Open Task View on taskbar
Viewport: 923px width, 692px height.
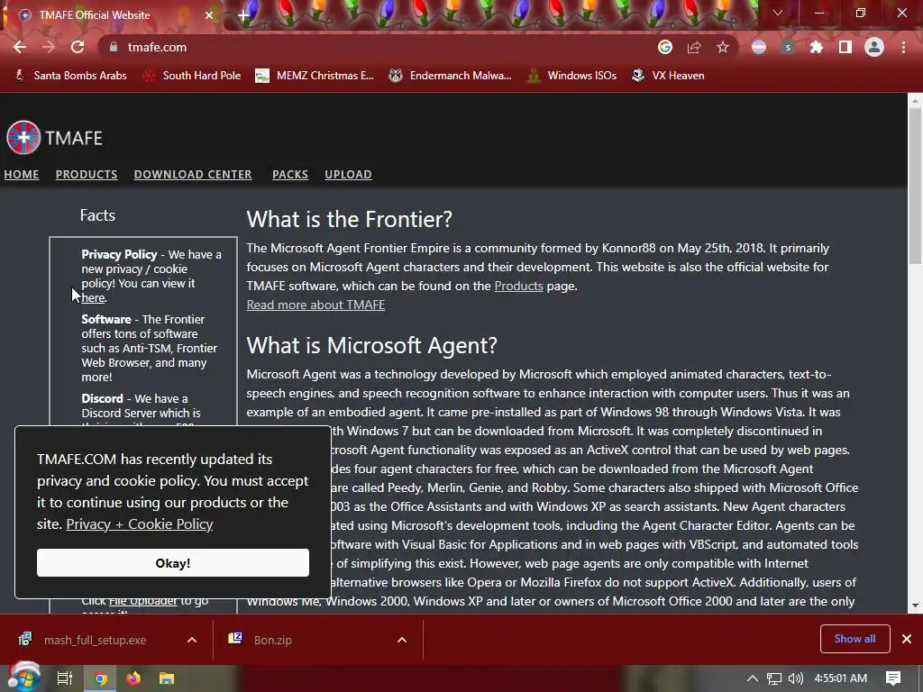click(x=65, y=678)
